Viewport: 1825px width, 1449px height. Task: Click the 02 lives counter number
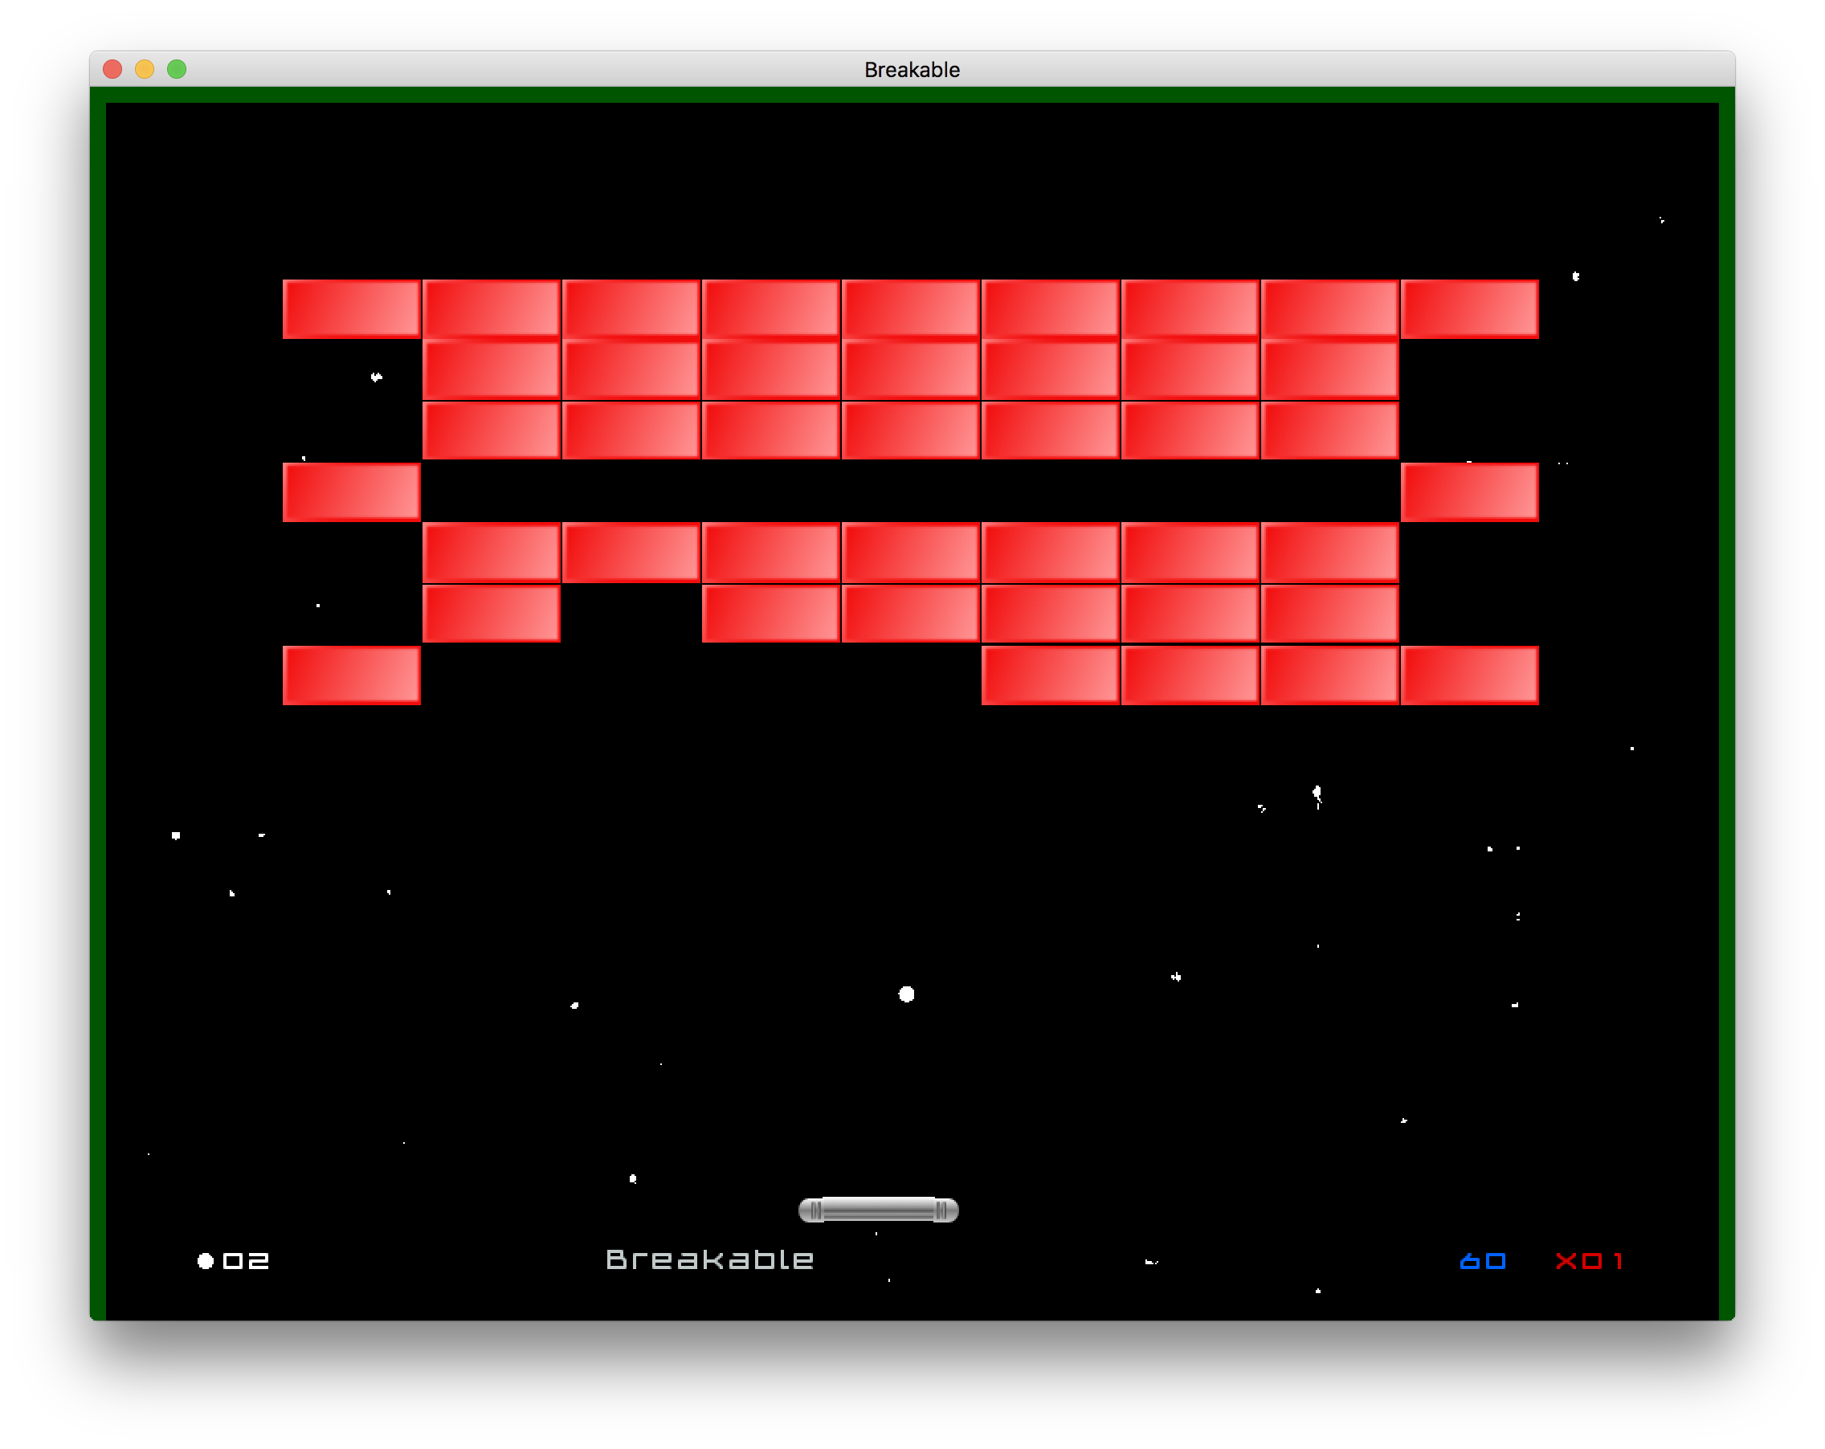tap(246, 1261)
